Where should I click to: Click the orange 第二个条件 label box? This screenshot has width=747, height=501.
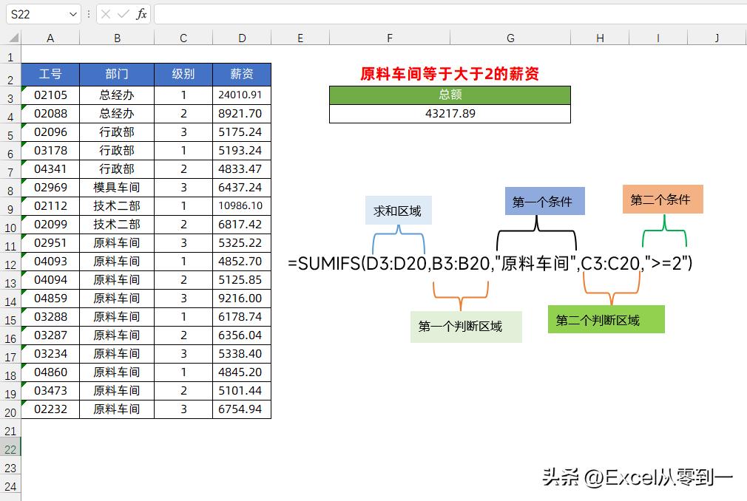[x=662, y=199]
